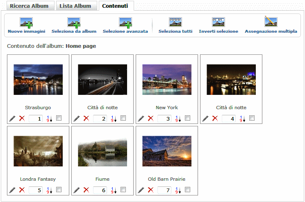Edit Strasburgo image with pencil icon
This screenshot has width=305, height=202.
click(12, 119)
